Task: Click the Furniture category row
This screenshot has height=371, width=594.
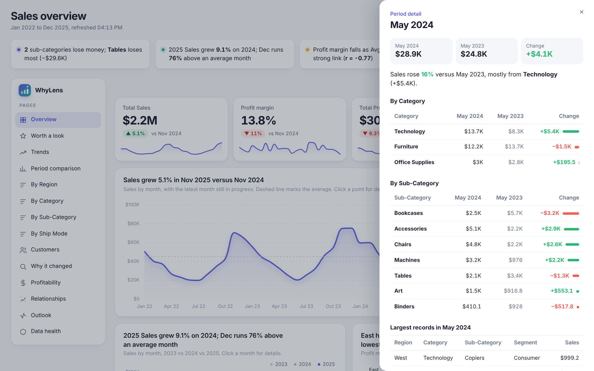Action: tap(486, 147)
